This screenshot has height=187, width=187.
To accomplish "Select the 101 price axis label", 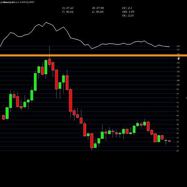I will click(x=178, y=85).
